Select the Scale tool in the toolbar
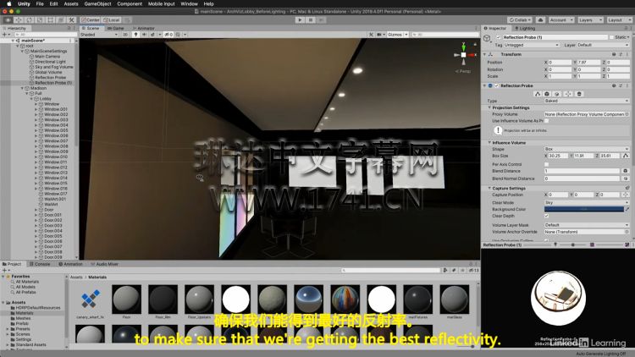Image resolution: width=635 pixels, height=357 pixels. pos(40,19)
